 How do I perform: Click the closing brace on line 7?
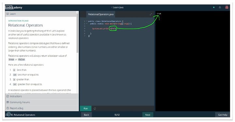tap(89, 36)
